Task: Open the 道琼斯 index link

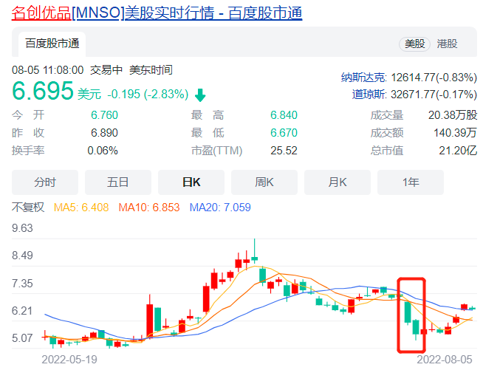Action: (369, 95)
